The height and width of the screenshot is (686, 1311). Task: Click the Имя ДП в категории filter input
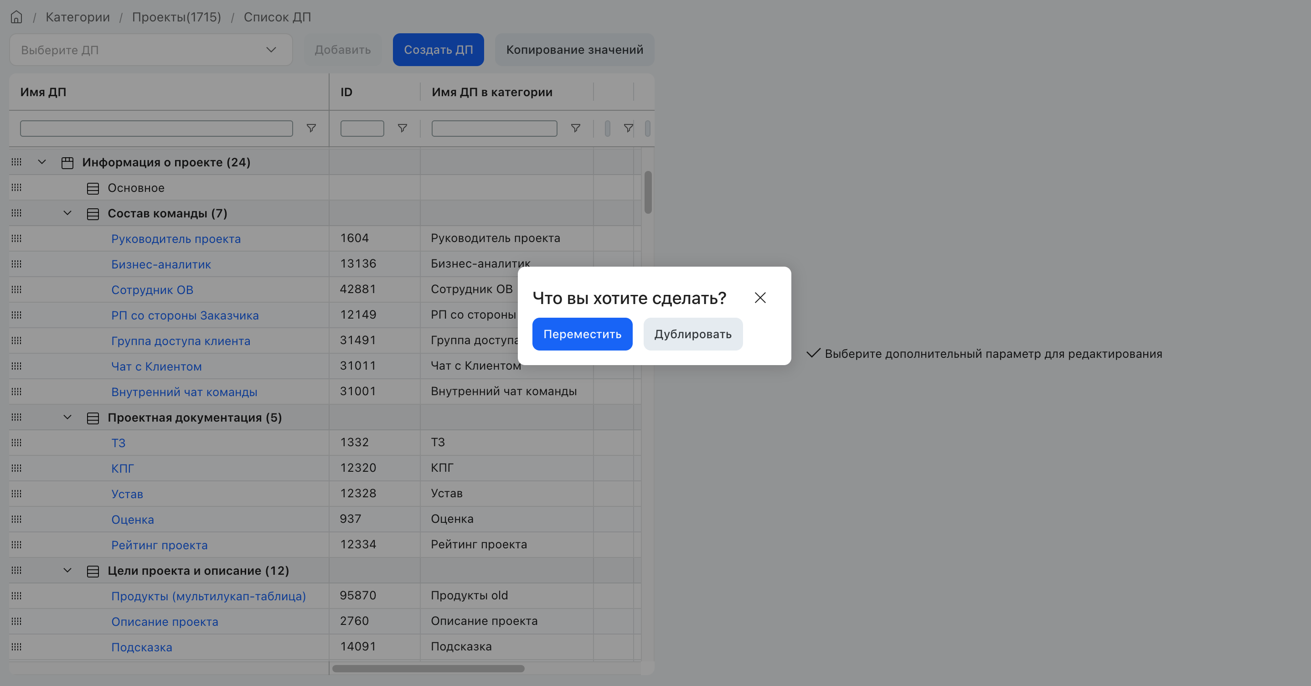point(494,128)
